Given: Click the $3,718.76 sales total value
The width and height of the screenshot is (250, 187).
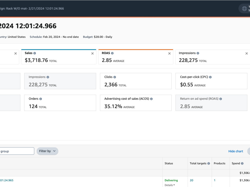Looking at the screenshot, I should (x=36, y=60).
